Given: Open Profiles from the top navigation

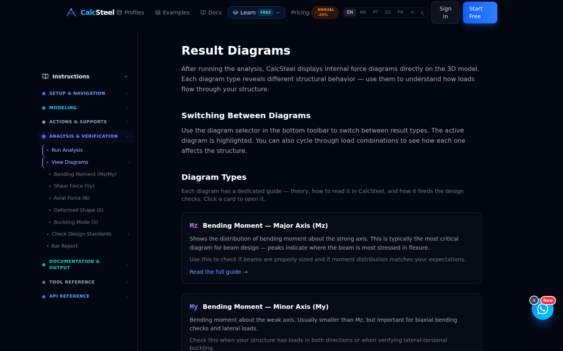Looking at the screenshot, I should pos(130,12).
